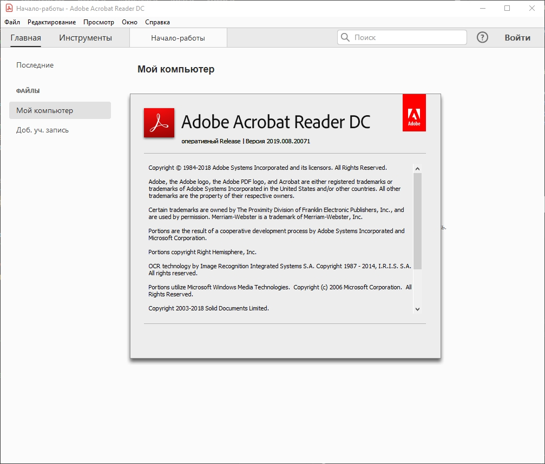Open the Файл menu
This screenshot has width=545, height=464.
[12, 22]
